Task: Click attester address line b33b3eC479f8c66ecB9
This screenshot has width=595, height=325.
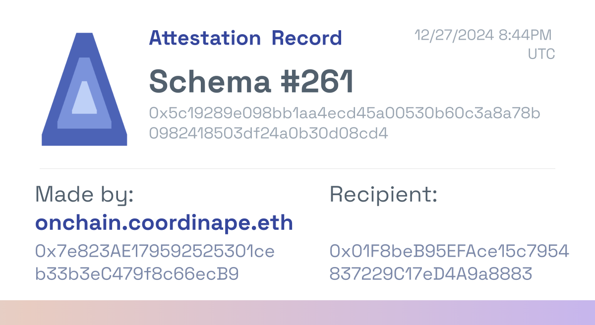Action: (x=137, y=274)
